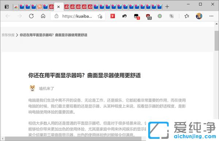
Task: Click the vertical scrollbar thumb
Action: 216,41
